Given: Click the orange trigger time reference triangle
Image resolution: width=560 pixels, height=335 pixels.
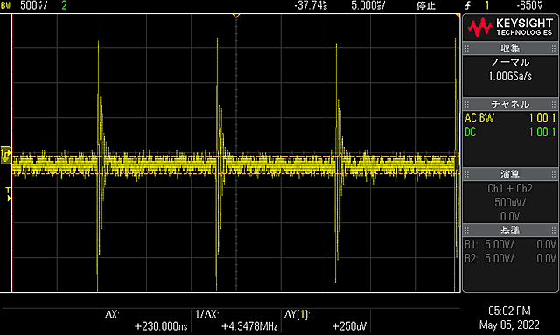Looking at the screenshot, I should pyautogui.click(x=235, y=16).
